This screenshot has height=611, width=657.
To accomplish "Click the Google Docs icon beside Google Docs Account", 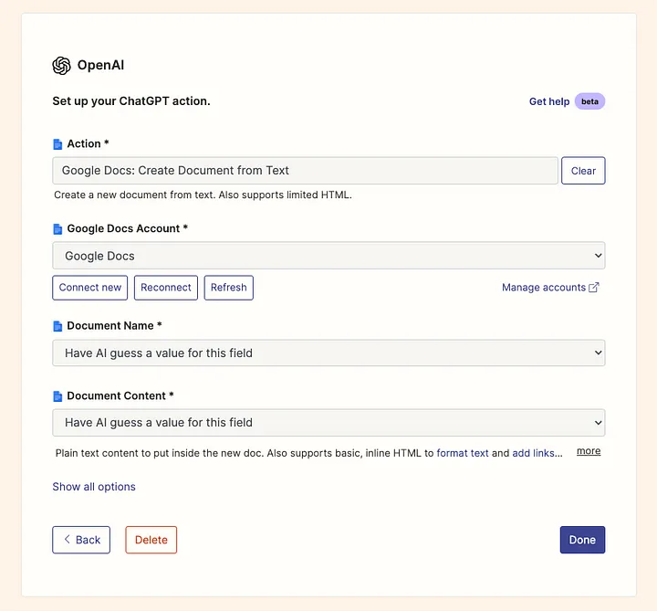I will 57,229.
